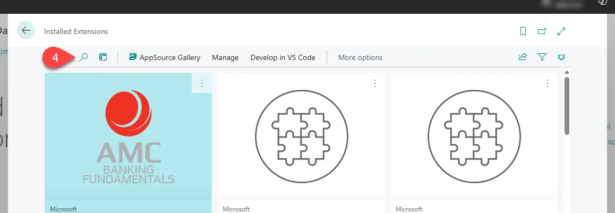
Task: Select the middle puzzle-piece extension tile
Action: click(301, 141)
